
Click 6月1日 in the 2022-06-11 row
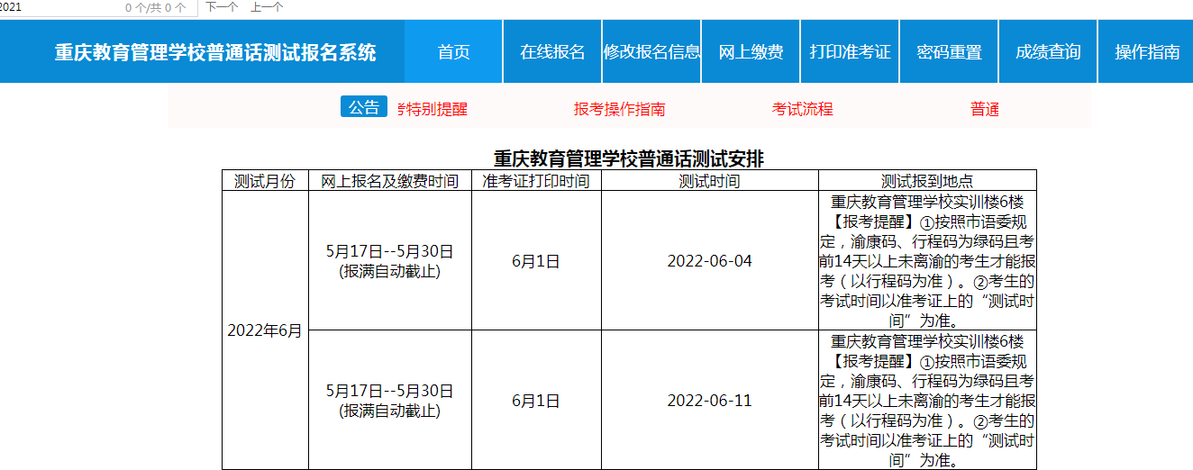(536, 401)
